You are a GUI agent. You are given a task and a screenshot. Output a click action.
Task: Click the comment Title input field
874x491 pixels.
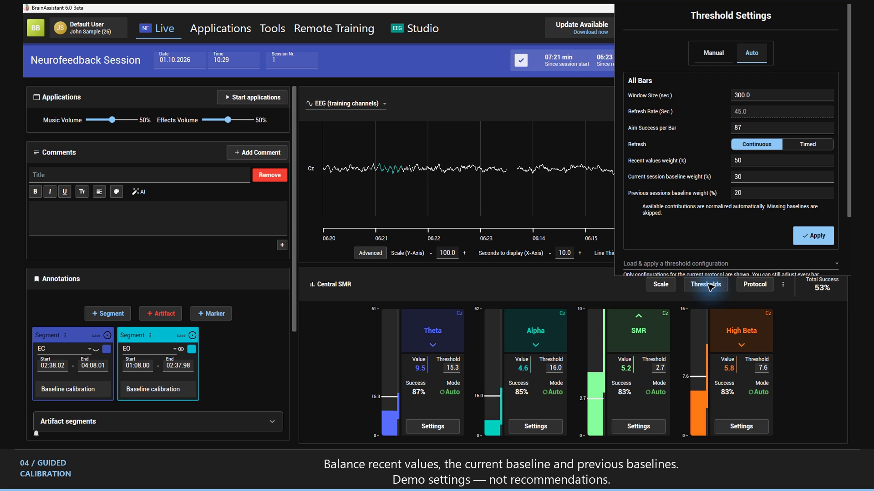[x=139, y=175]
